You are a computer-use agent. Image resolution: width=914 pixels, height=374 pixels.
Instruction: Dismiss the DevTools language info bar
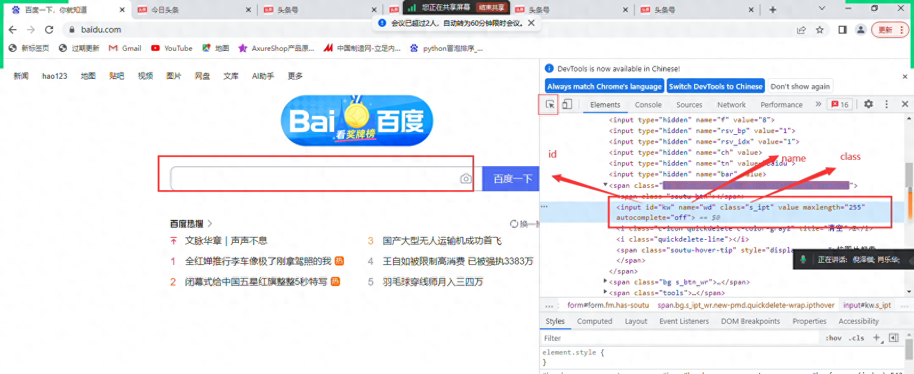(905, 77)
